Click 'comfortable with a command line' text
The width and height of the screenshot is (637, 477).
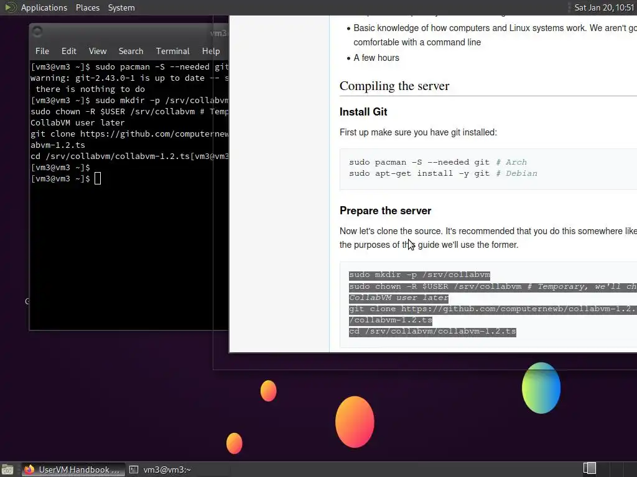click(x=417, y=43)
